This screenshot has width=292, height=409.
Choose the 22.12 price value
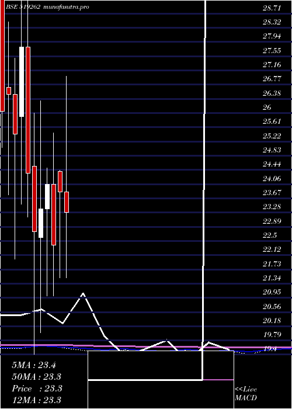pyautogui.click(x=272, y=249)
